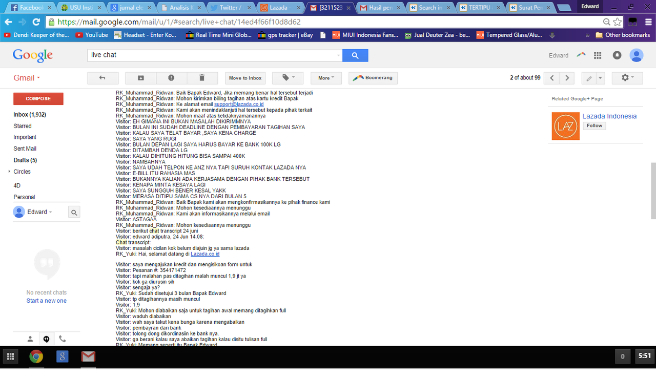The image size is (656, 379).
Task: Open Google notifications bell
Action: click(x=617, y=55)
